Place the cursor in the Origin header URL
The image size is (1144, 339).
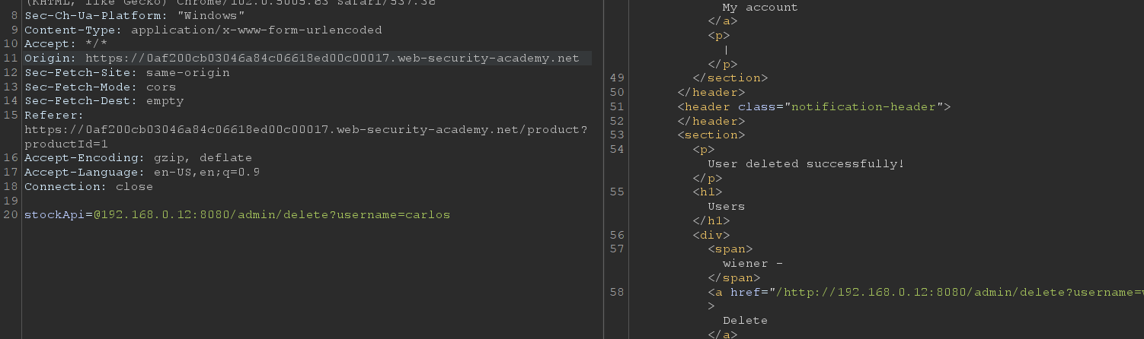(x=332, y=59)
